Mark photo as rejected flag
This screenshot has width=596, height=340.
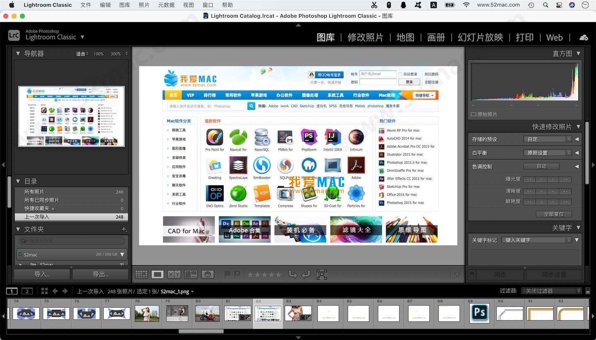click(x=237, y=274)
